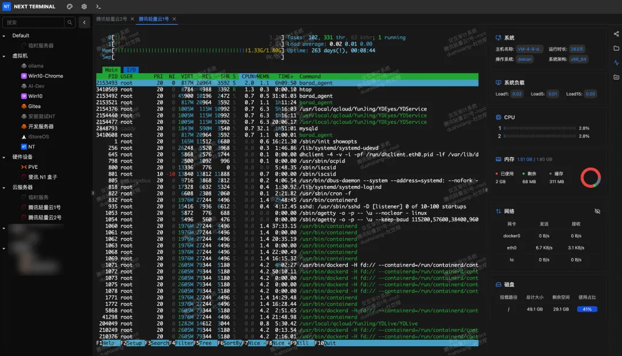The height and width of the screenshot is (356, 622).
Task: Click the memory usage ring chart
Action: pyautogui.click(x=590, y=177)
